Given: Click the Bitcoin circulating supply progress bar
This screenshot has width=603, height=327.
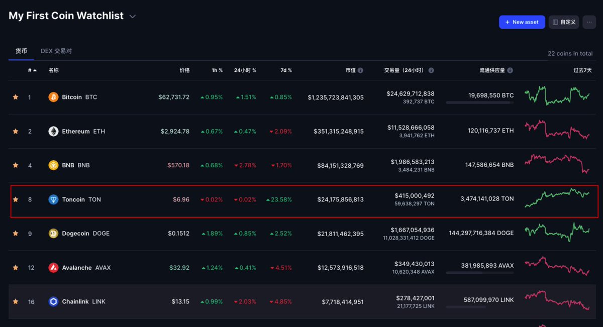Looking at the screenshot, I should point(480,102).
